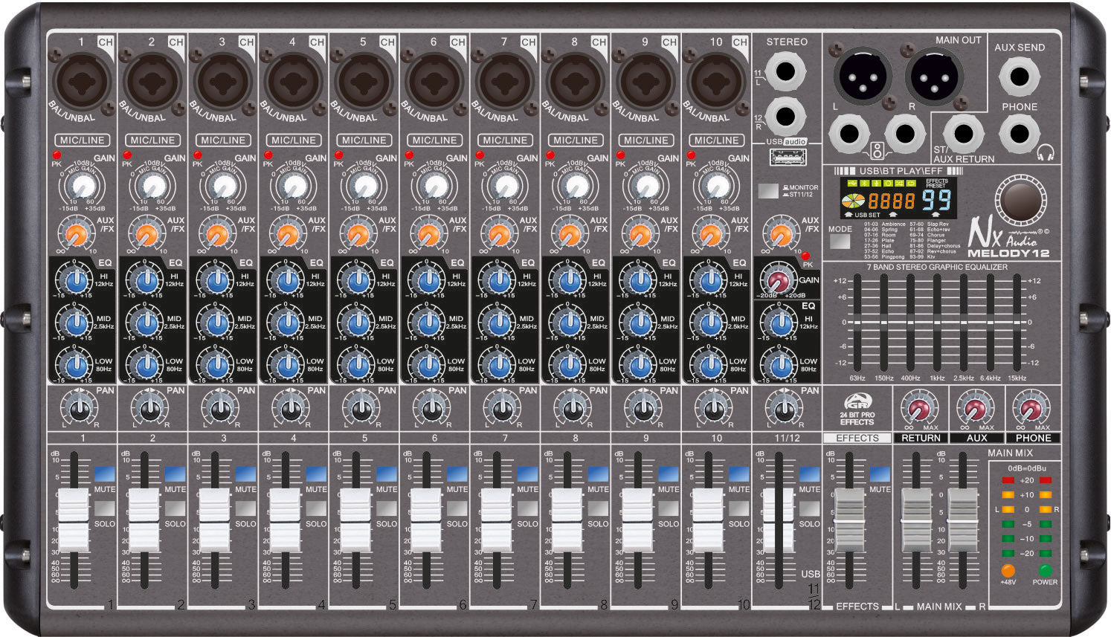1111x637 pixels.
Task: Click the channel 1 XLR combo input jack
Action: [x=81, y=83]
